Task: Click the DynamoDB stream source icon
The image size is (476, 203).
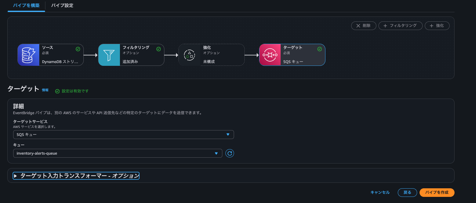Action: coord(29,55)
